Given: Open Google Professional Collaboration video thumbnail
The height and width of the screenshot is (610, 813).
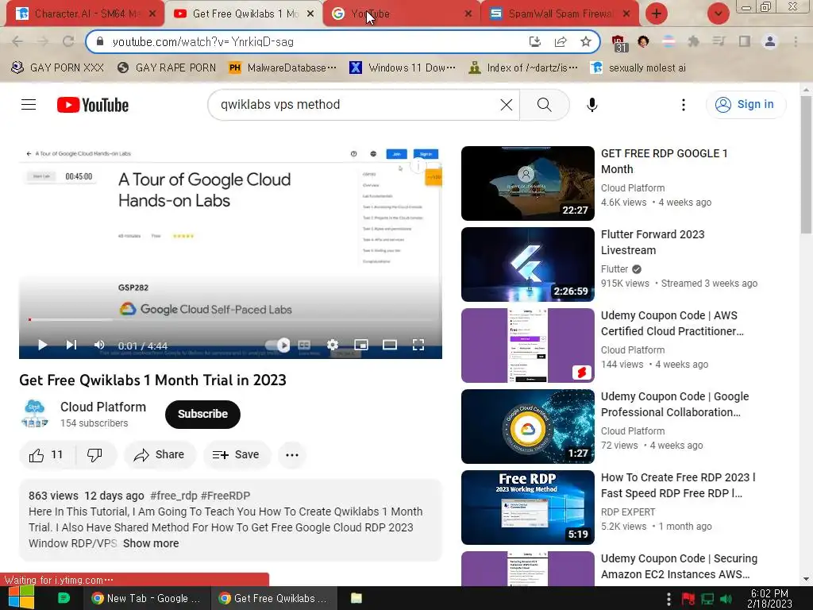Looking at the screenshot, I should tap(527, 426).
